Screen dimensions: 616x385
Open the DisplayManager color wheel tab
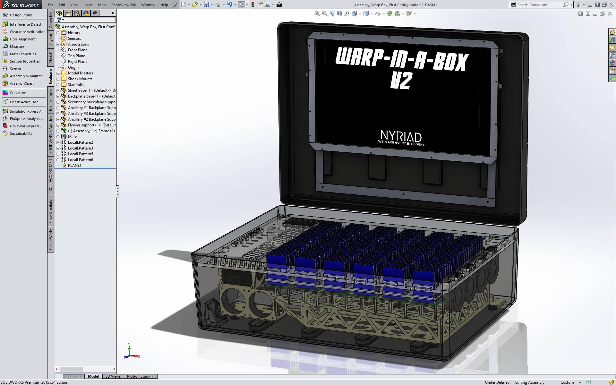[x=86, y=13]
